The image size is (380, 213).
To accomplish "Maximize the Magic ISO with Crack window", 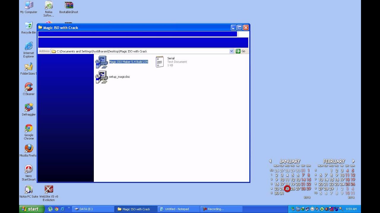I will pyautogui.click(x=240, y=28).
